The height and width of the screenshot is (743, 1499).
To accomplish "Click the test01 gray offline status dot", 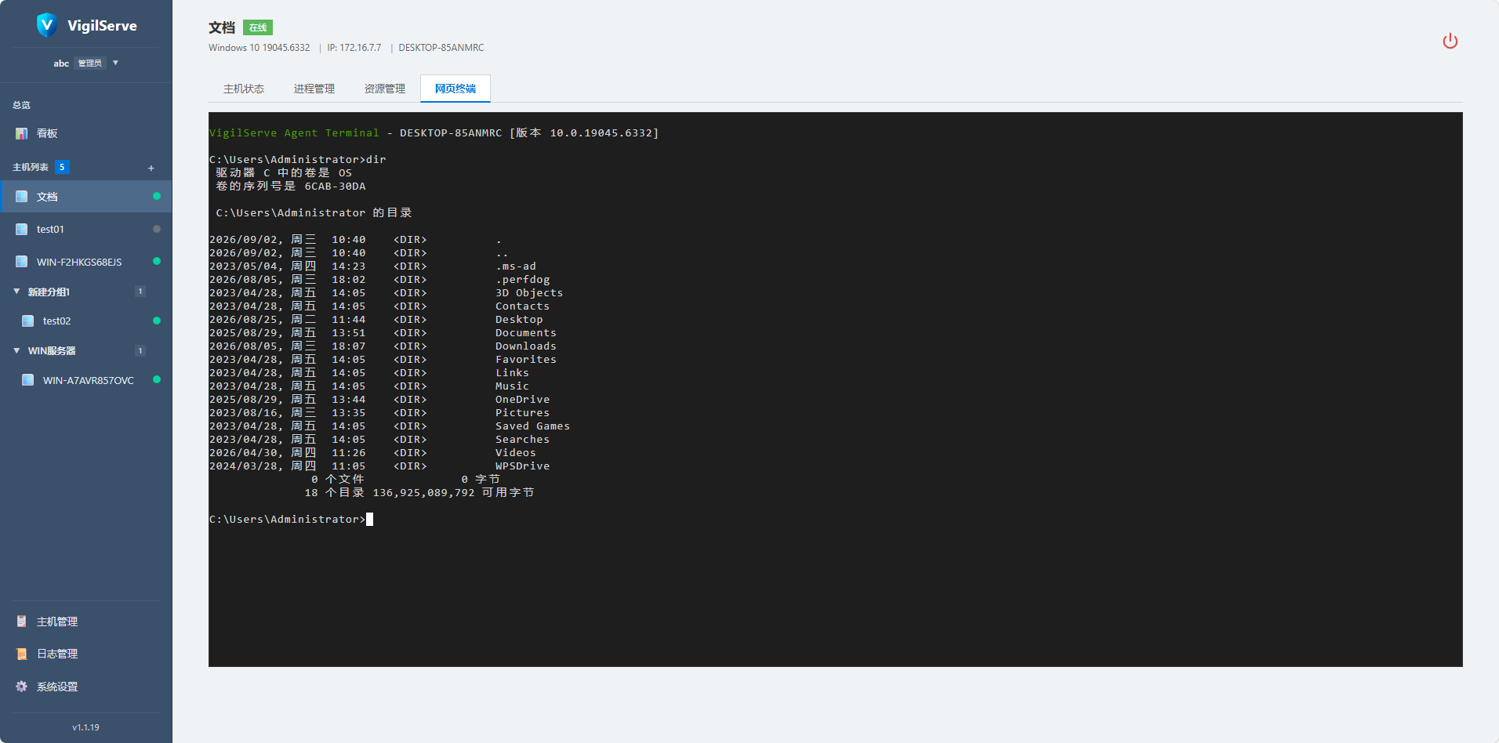I will point(157,229).
